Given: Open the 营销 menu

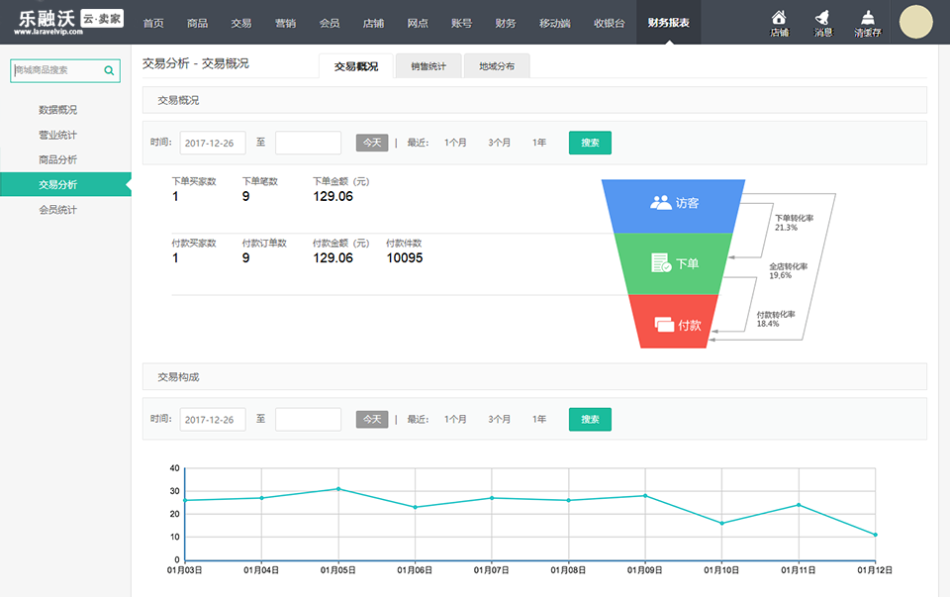Looking at the screenshot, I should [285, 23].
